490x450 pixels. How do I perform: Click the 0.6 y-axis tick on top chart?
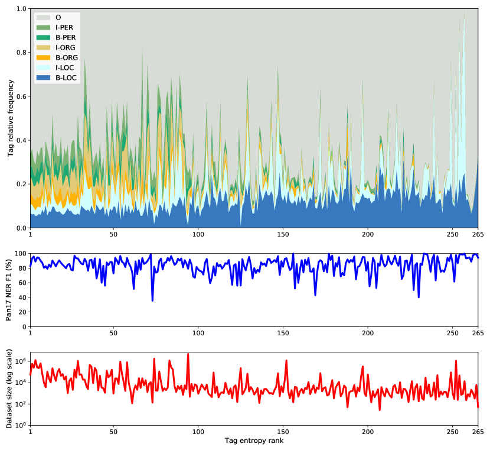click(21, 96)
